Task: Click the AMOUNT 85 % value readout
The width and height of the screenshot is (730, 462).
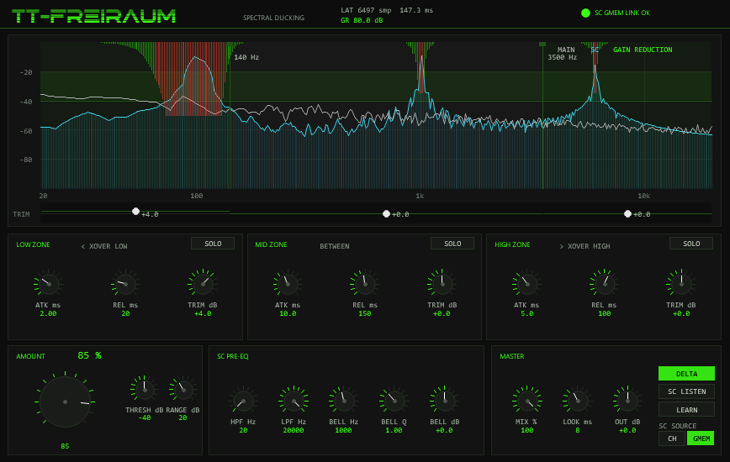Action: 89,355
